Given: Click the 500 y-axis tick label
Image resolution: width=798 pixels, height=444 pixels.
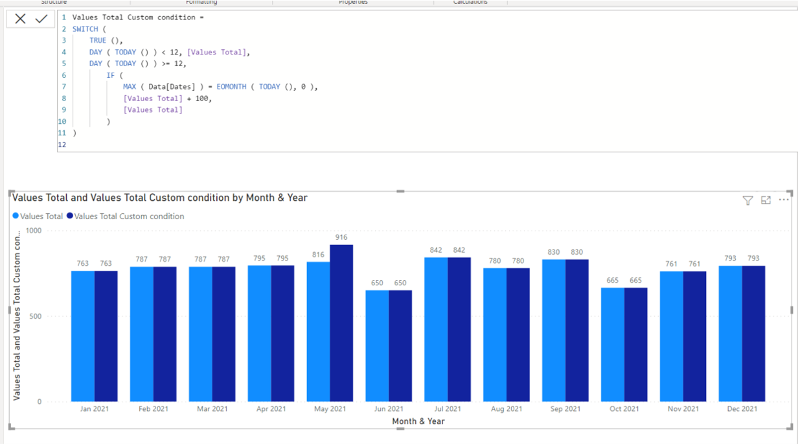Looking at the screenshot, I should (35, 316).
